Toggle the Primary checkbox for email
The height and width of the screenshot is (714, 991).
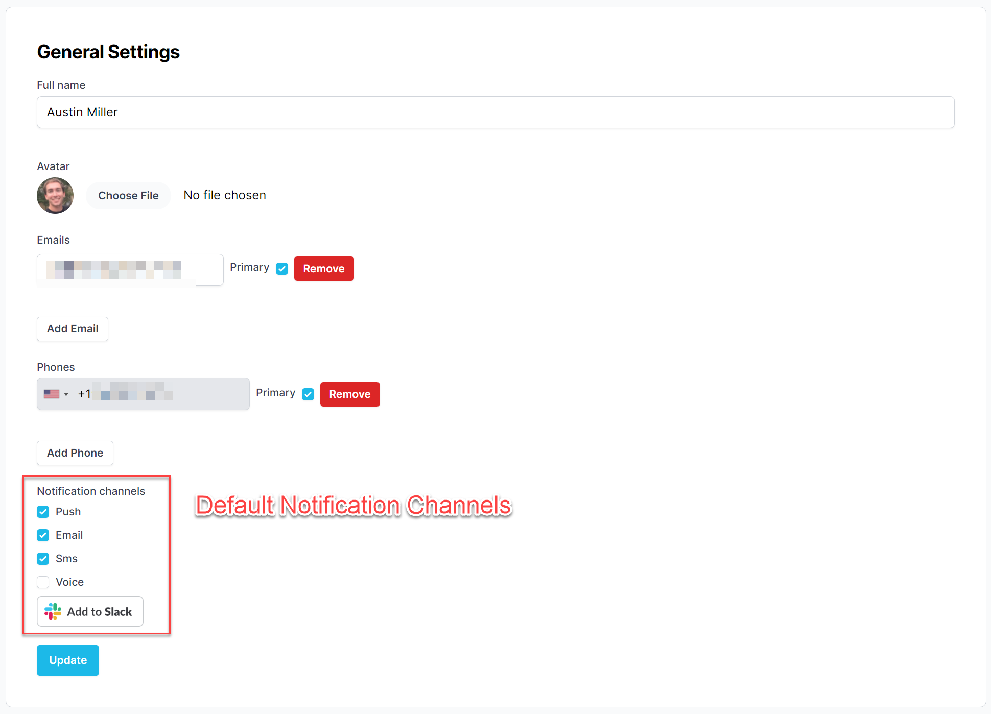(x=282, y=269)
